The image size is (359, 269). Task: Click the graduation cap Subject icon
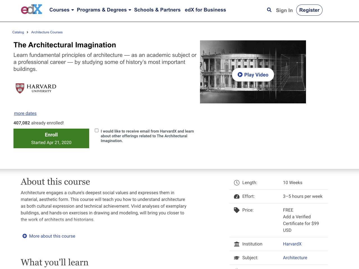point(237,258)
